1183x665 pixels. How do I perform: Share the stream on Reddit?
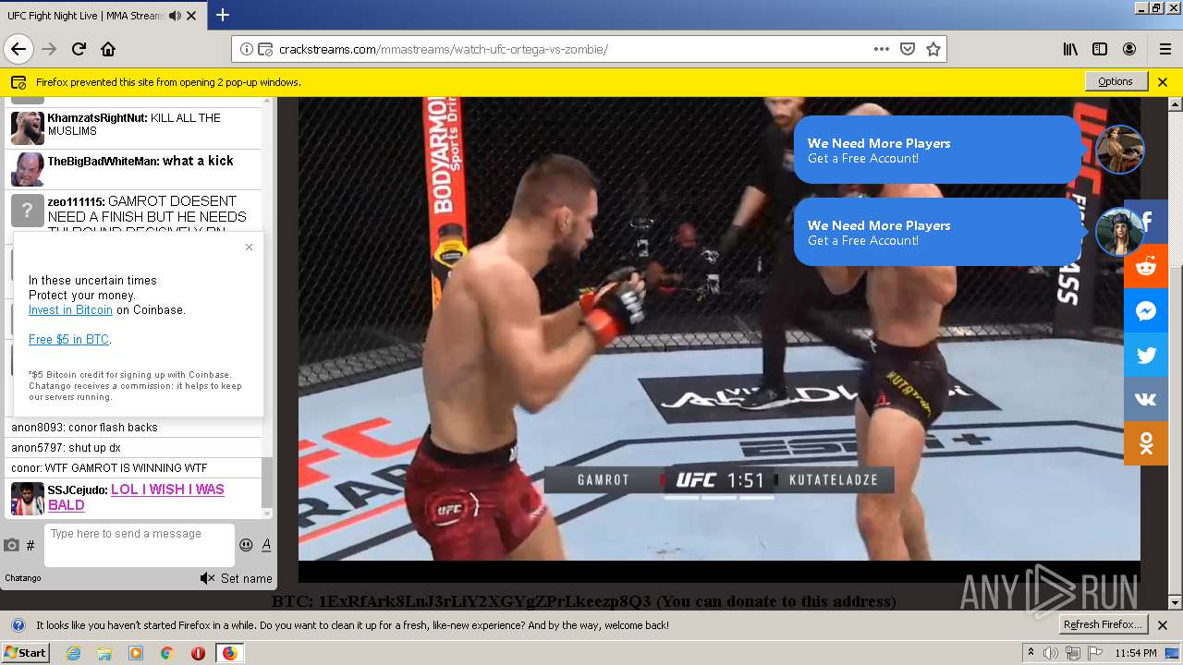(x=1146, y=267)
